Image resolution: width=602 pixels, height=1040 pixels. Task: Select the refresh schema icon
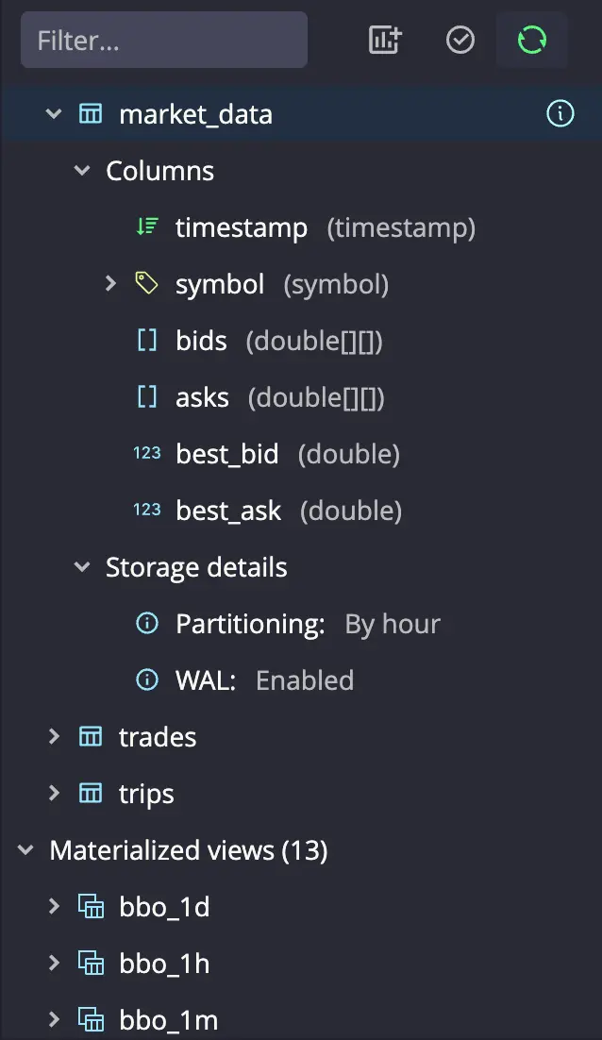point(531,40)
